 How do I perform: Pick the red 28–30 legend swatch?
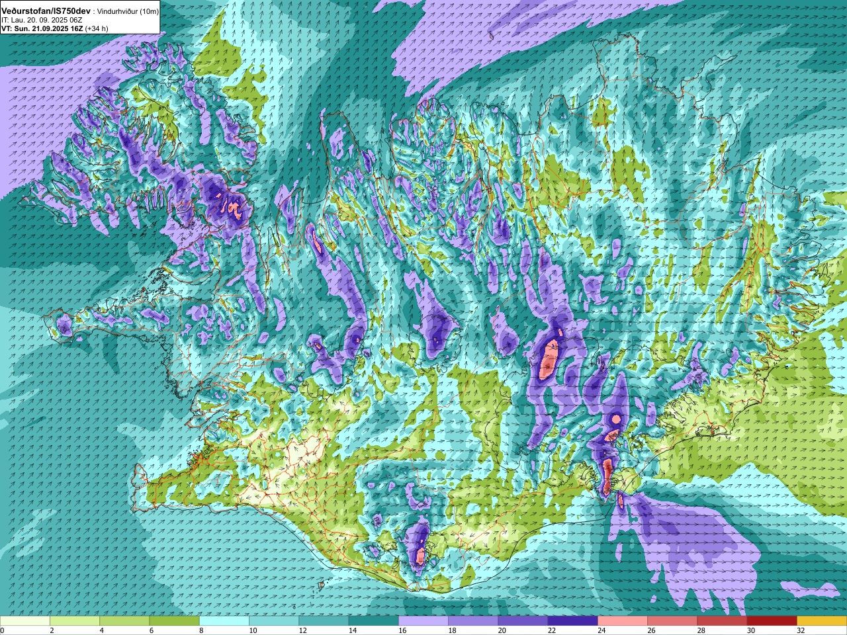click(x=722, y=621)
